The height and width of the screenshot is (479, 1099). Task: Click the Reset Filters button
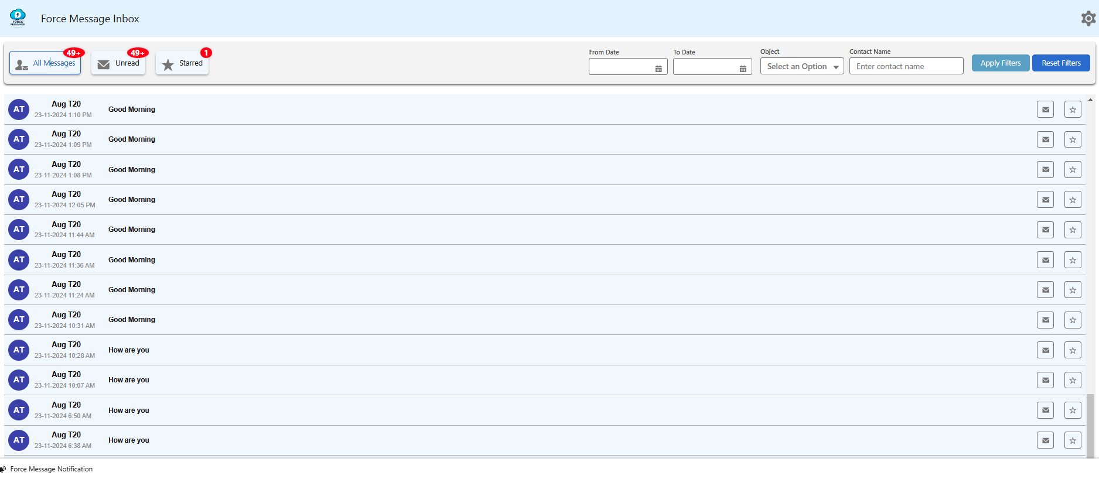click(1060, 63)
